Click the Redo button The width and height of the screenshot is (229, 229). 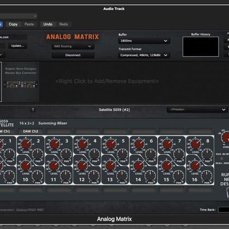(x=64, y=24)
